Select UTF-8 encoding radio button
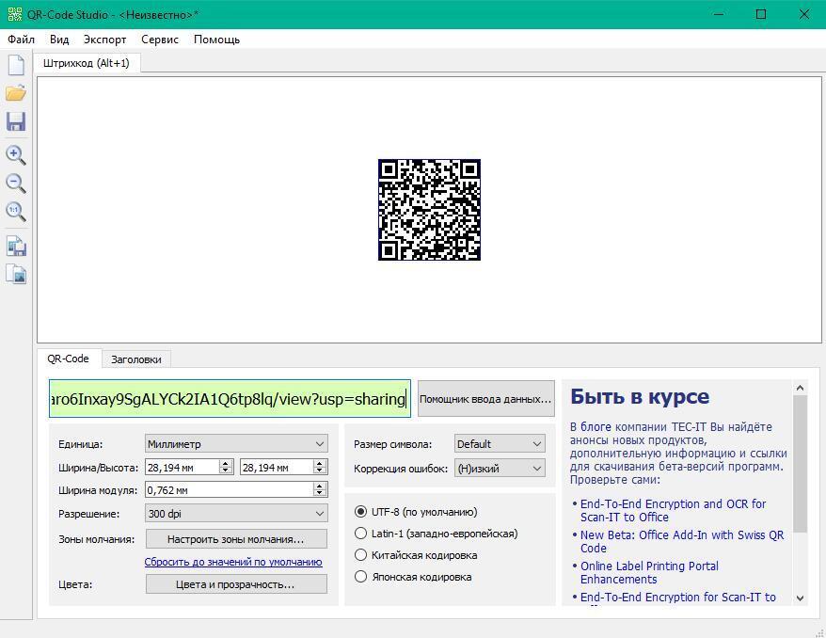The image size is (826, 638). tap(360, 512)
